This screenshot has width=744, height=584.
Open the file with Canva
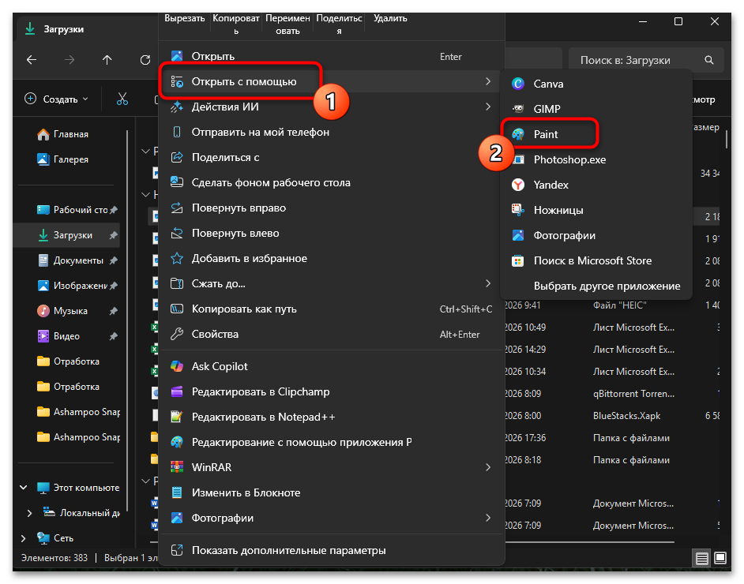tap(548, 84)
